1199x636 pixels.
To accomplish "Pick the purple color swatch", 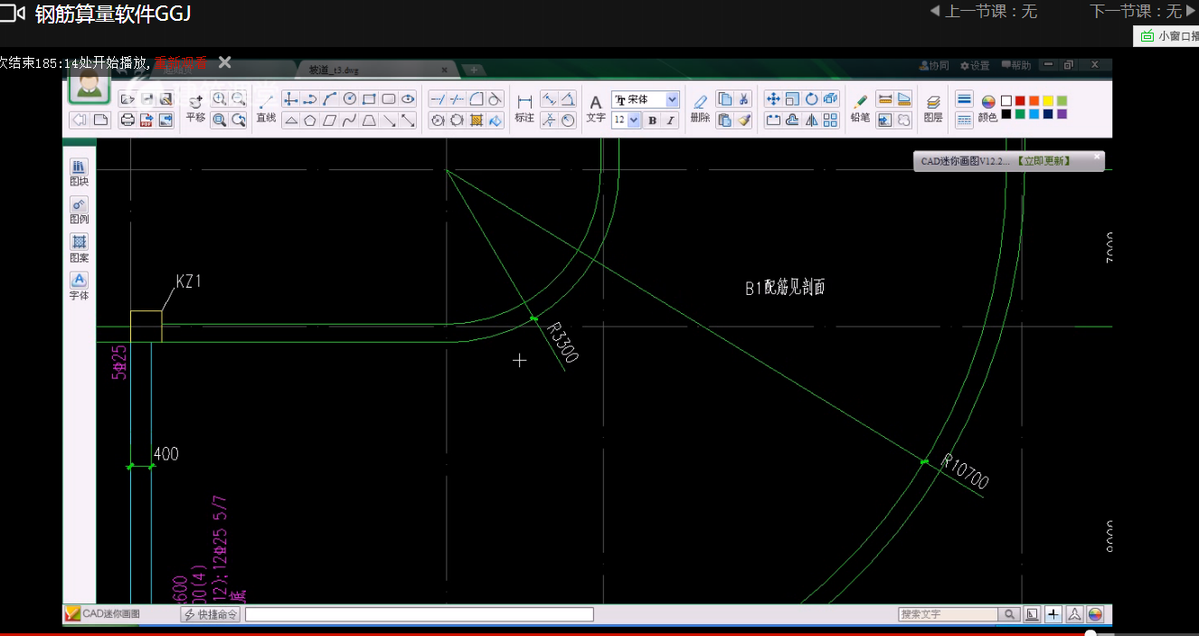I will (x=1062, y=113).
